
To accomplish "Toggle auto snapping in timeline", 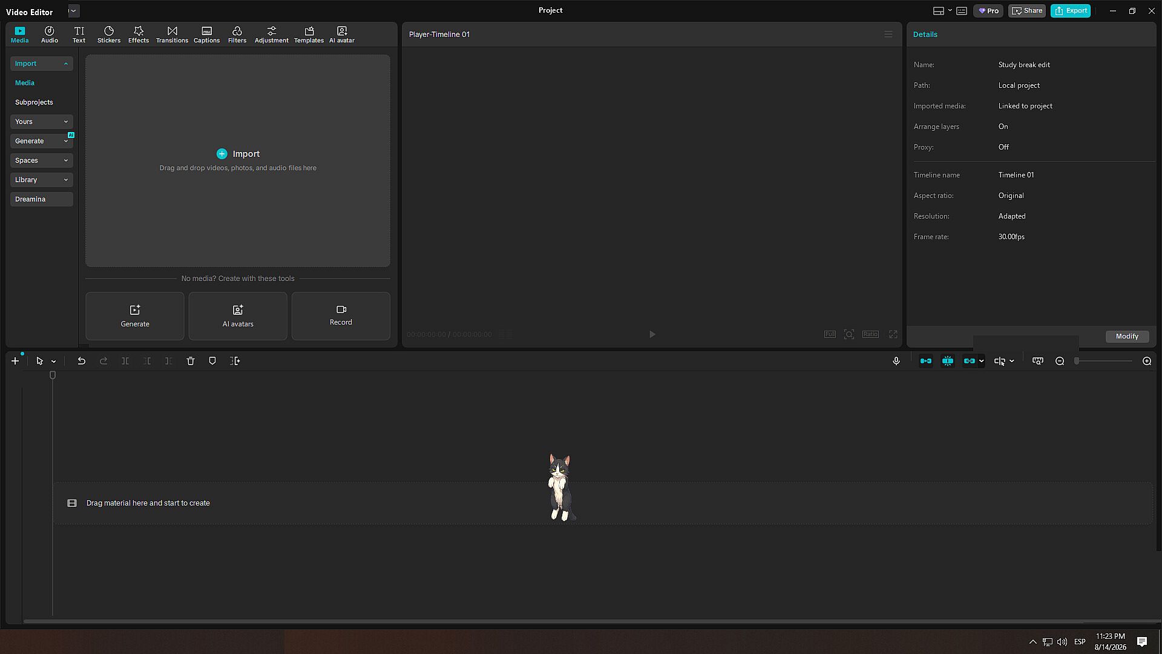I will (948, 361).
